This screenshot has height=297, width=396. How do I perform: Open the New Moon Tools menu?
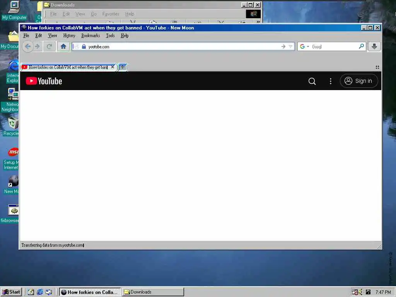[x=110, y=36]
